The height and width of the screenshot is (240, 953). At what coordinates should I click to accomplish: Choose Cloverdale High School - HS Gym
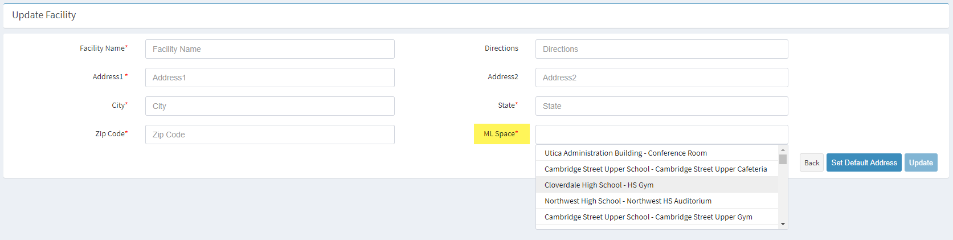coord(657,185)
